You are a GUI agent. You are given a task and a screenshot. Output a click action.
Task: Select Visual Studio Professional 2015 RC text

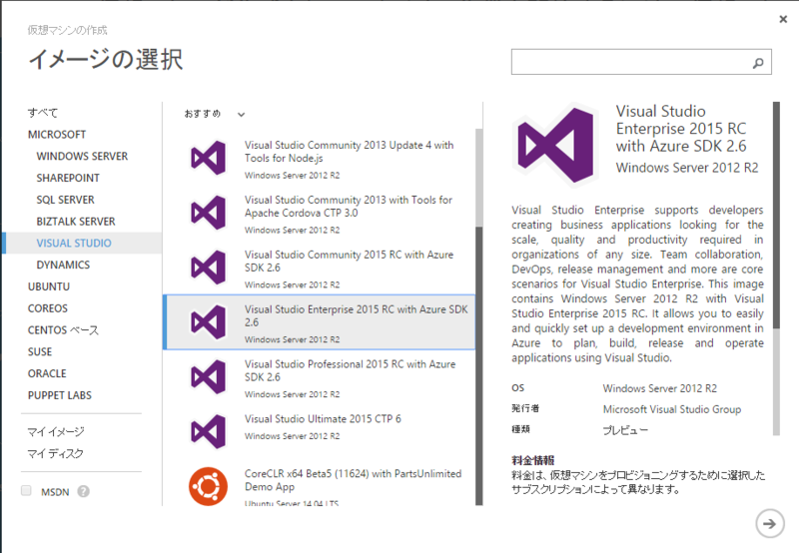click(x=351, y=370)
